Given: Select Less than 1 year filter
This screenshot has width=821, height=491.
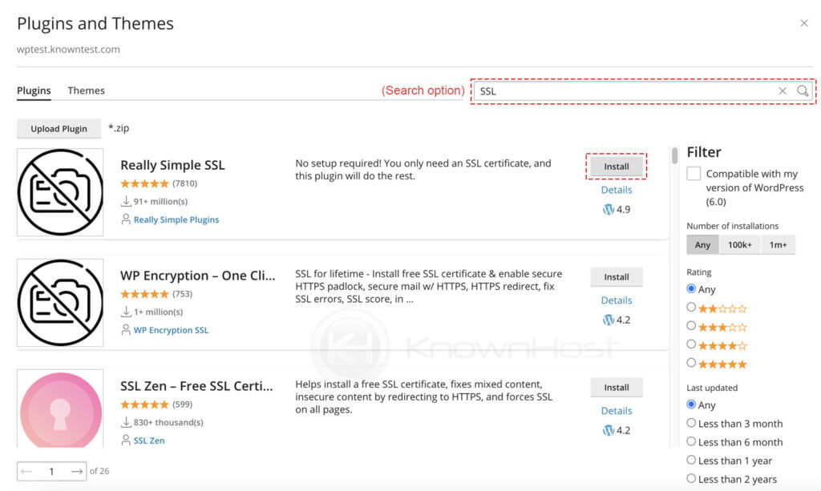Looking at the screenshot, I should (691, 460).
